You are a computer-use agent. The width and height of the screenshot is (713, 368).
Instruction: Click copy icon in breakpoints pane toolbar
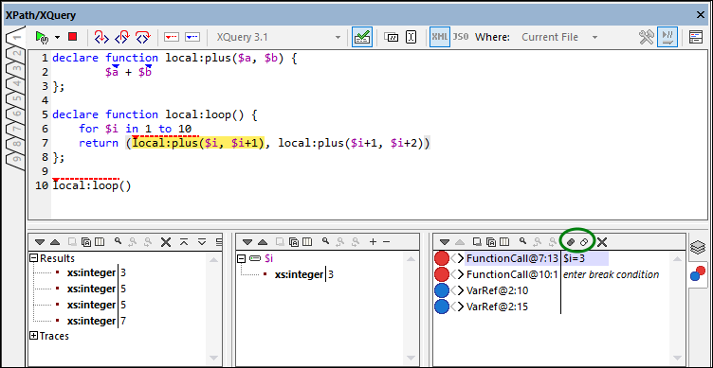[477, 242]
